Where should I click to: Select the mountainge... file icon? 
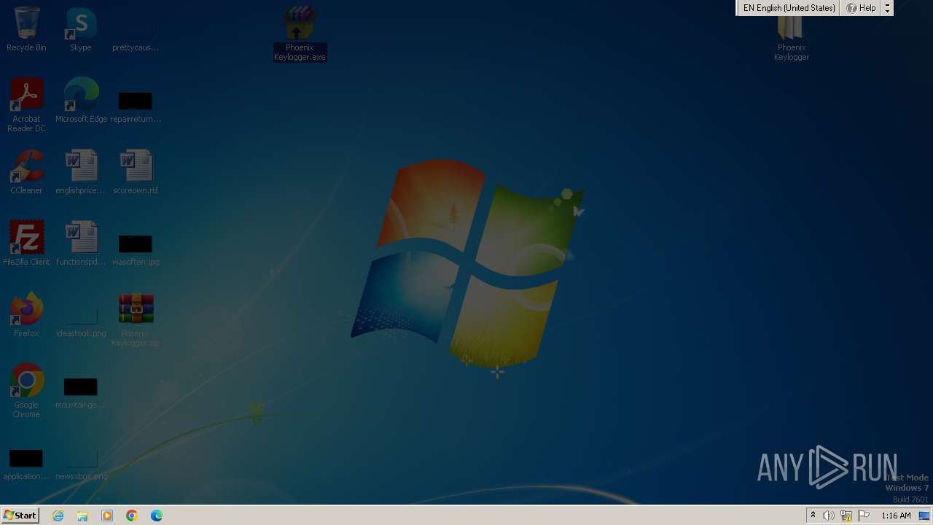click(x=81, y=392)
